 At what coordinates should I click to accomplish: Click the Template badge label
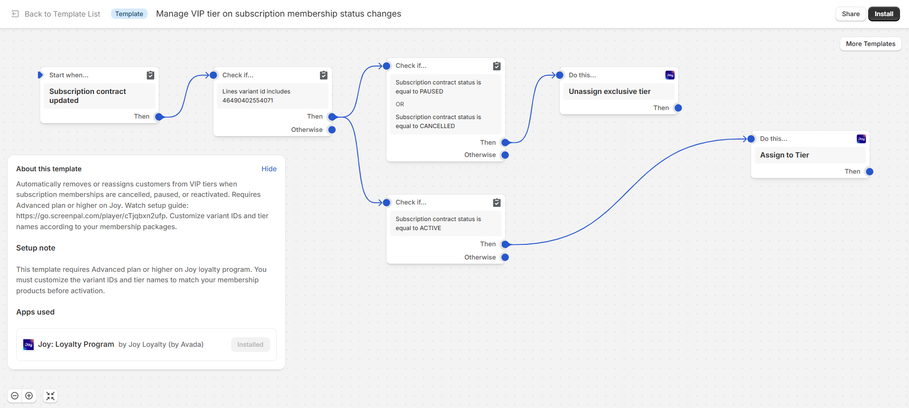click(129, 14)
